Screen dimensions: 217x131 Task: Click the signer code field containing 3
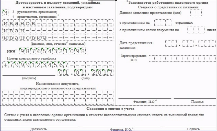pos(5,13)
